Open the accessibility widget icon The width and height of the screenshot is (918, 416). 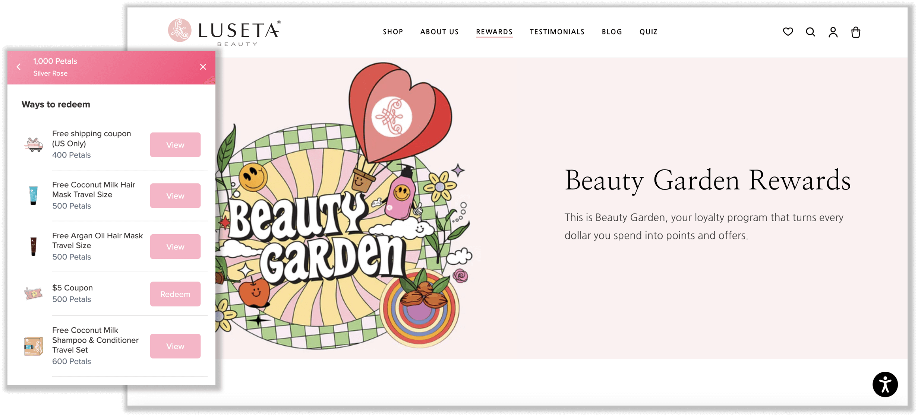pos(885,384)
